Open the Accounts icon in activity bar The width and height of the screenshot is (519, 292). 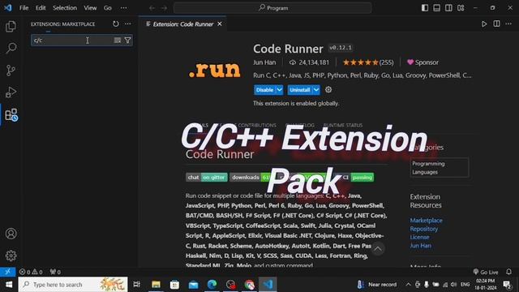click(x=11, y=234)
